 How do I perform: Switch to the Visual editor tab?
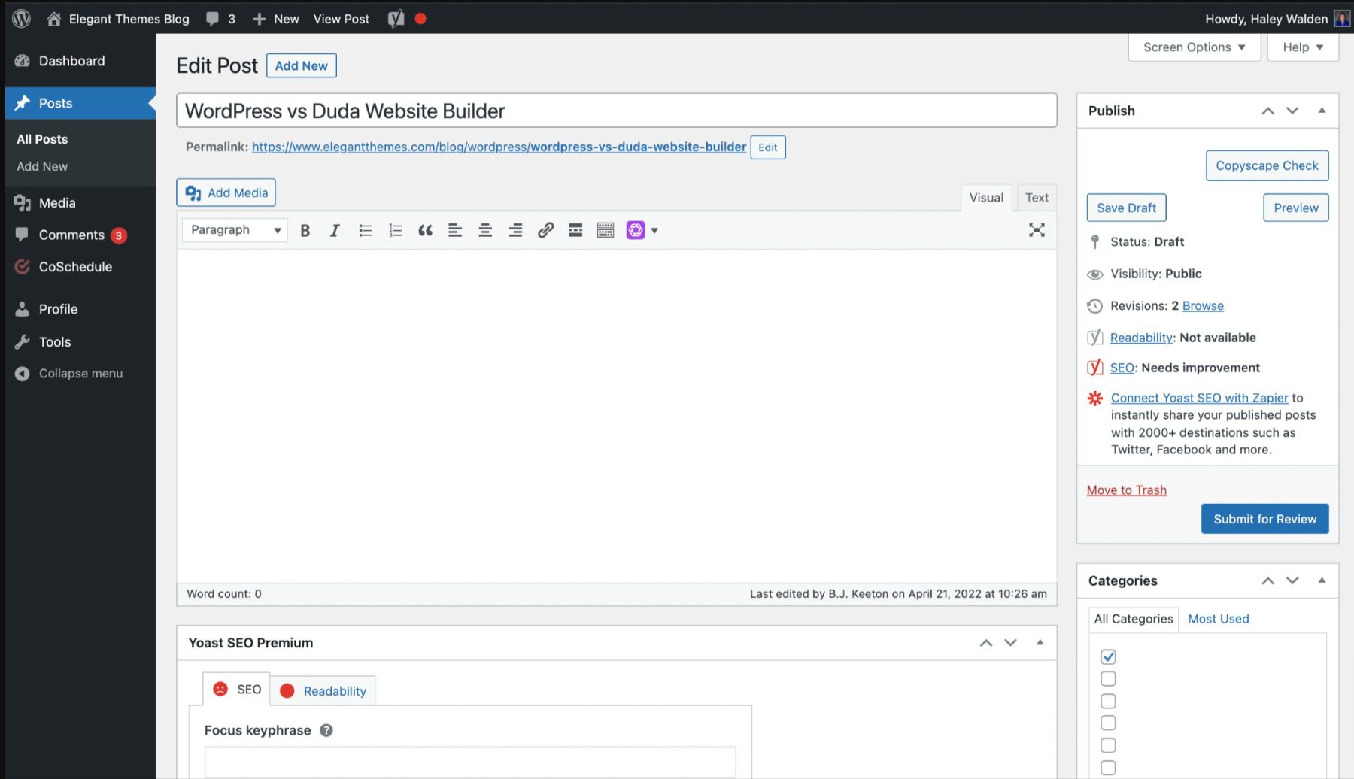coord(986,198)
